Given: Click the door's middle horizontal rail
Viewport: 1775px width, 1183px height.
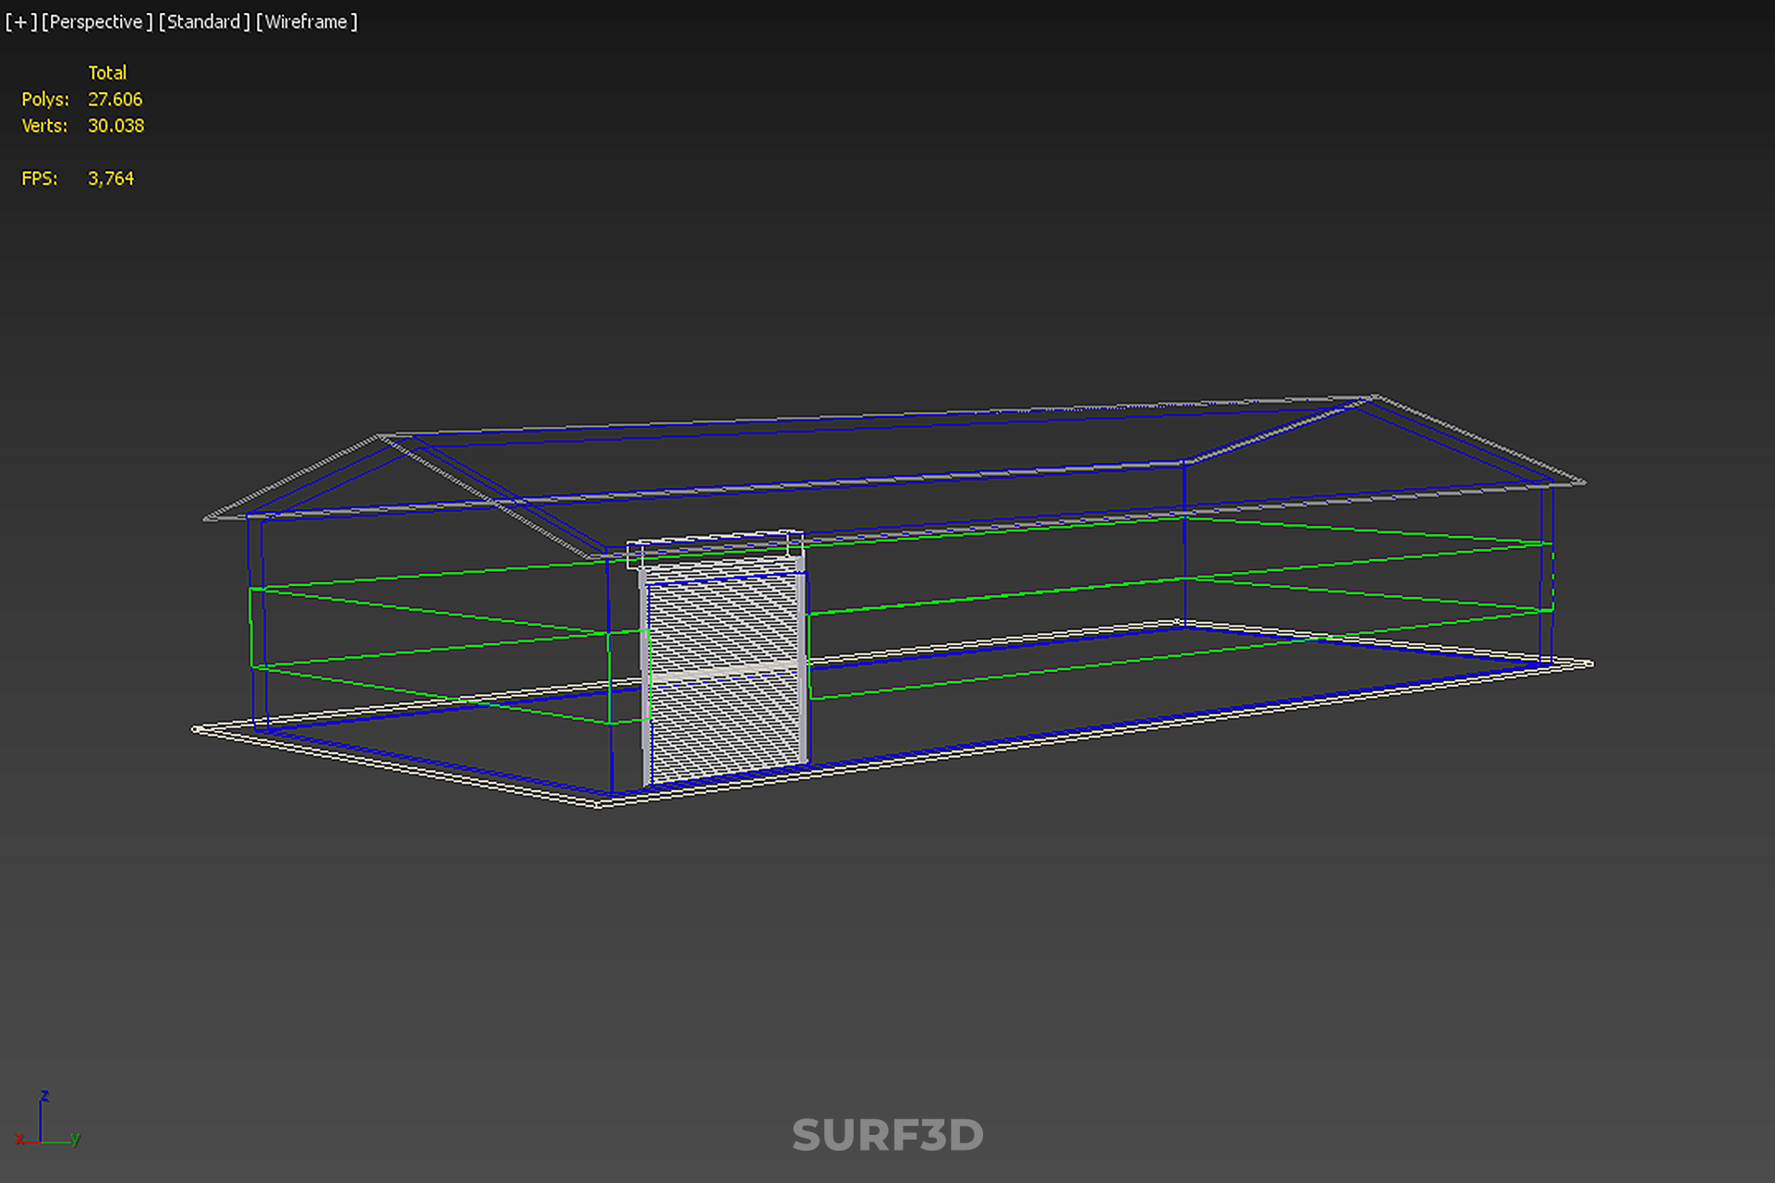Looking at the screenshot, I should click(724, 670).
